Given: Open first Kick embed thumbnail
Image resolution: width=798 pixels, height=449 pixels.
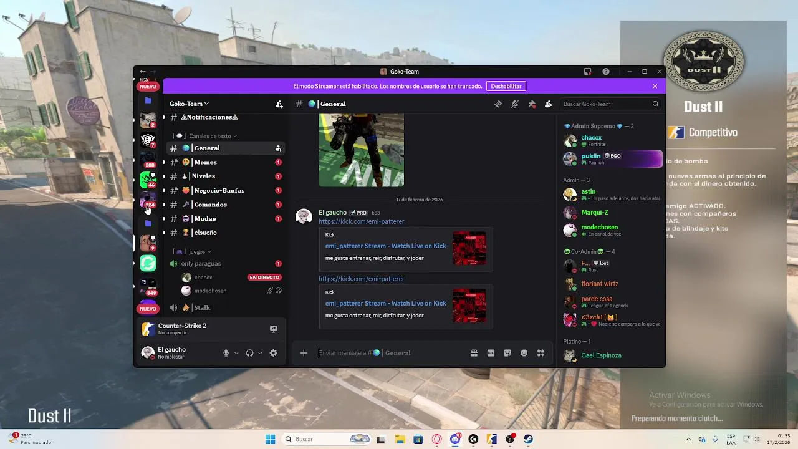Looking at the screenshot, I should click(469, 248).
